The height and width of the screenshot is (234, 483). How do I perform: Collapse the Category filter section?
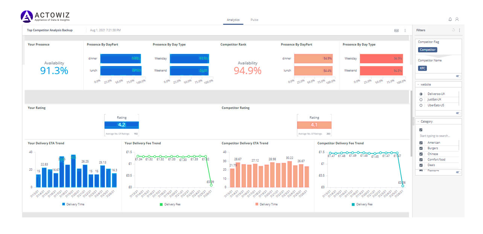point(418,122)
